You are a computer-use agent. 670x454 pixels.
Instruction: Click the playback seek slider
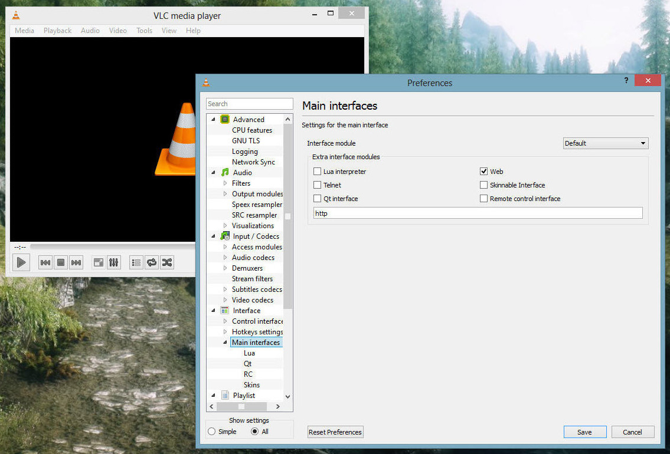click(112, 246)
